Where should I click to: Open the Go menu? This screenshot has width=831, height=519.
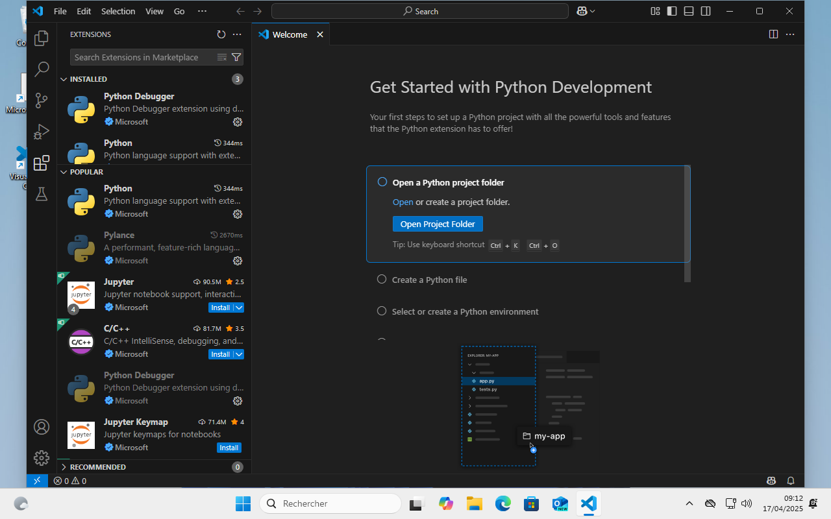pyautogui.click(x=179, y=11)
